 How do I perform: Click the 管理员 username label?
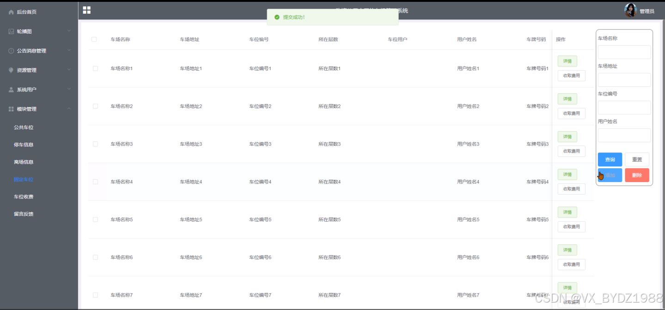(x=647, y=11)
